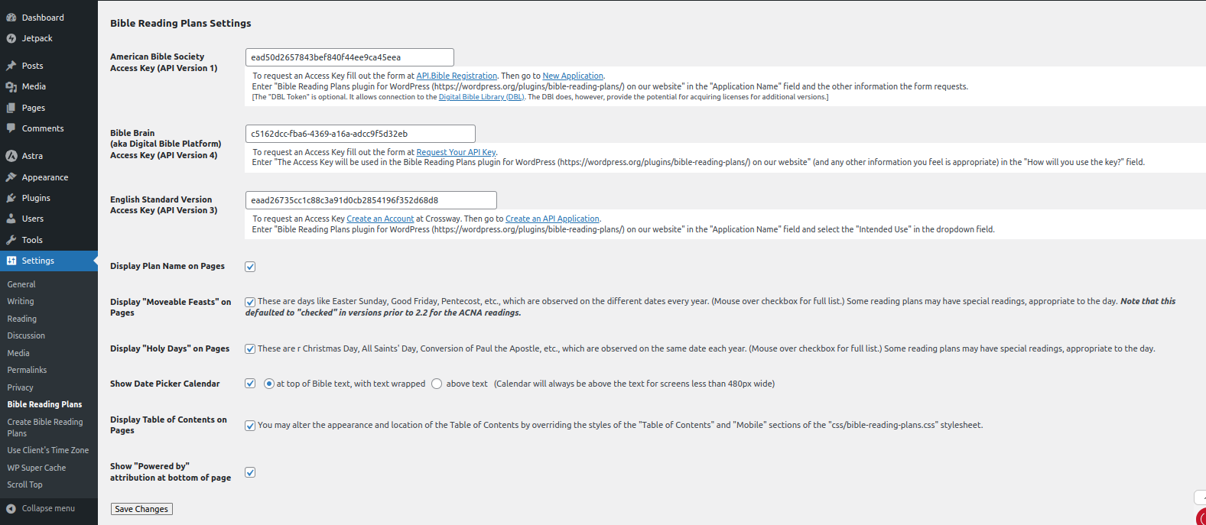Click the Dashboard gauge icon

click(x=11, y=18)
